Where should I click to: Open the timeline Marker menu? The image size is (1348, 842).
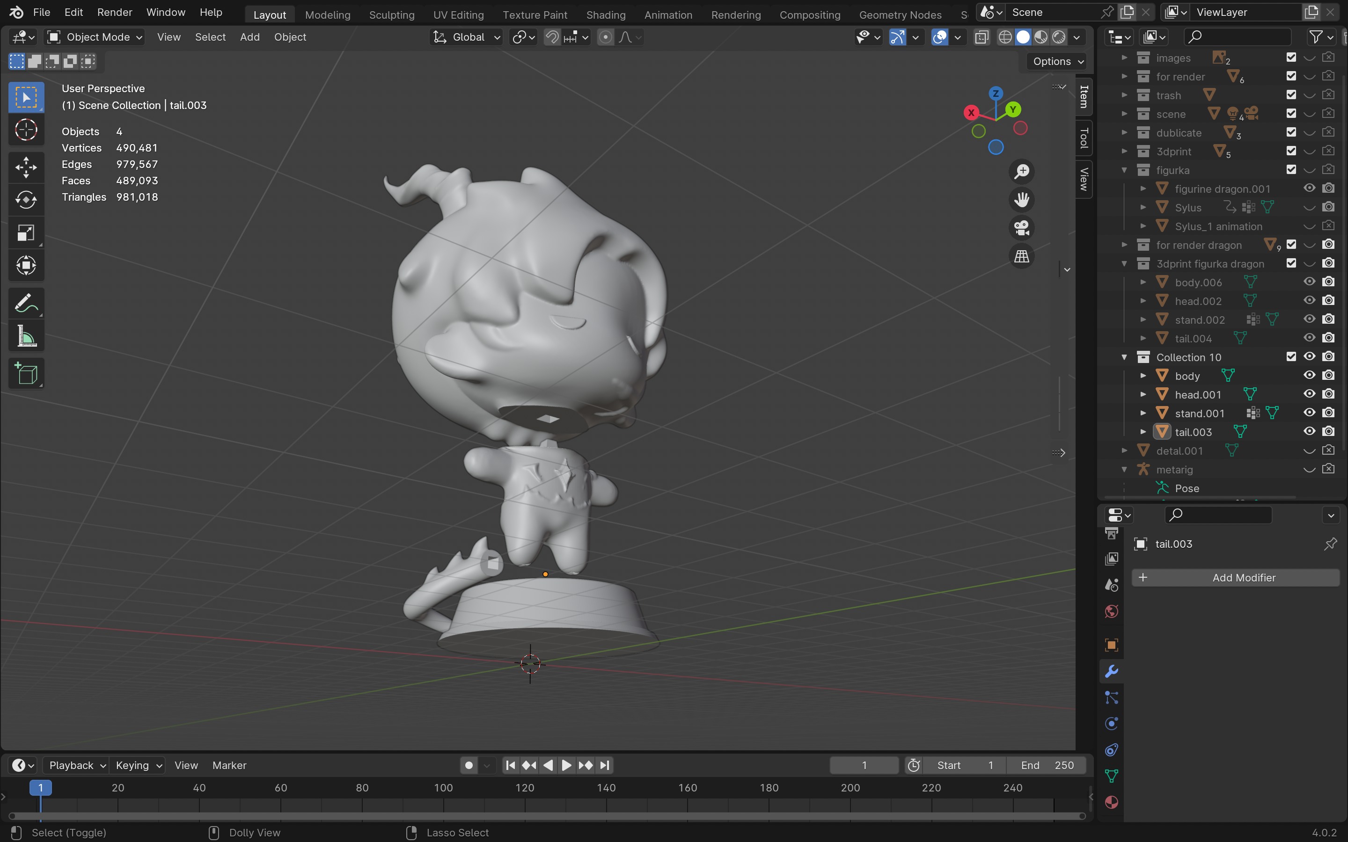[229, 765]
